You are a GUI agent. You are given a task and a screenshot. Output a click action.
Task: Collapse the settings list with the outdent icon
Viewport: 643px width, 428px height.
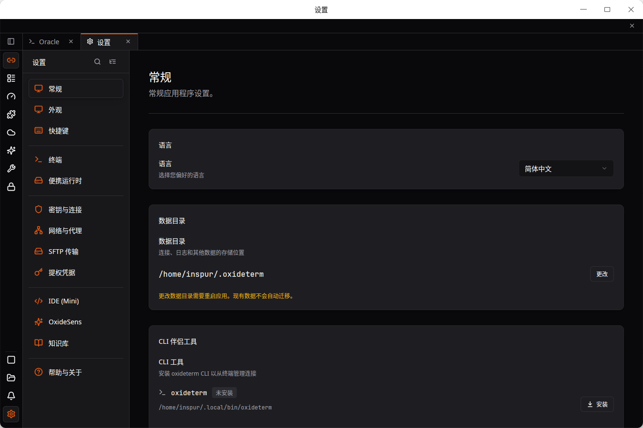(112, 61)
